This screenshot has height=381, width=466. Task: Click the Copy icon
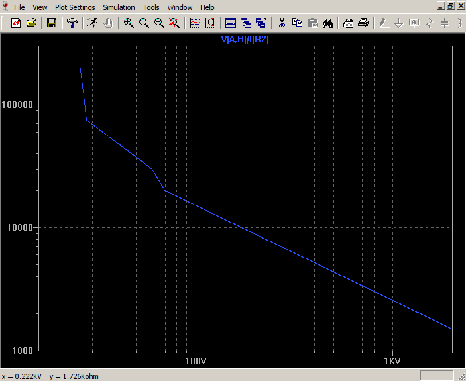[x=297, y=23]
